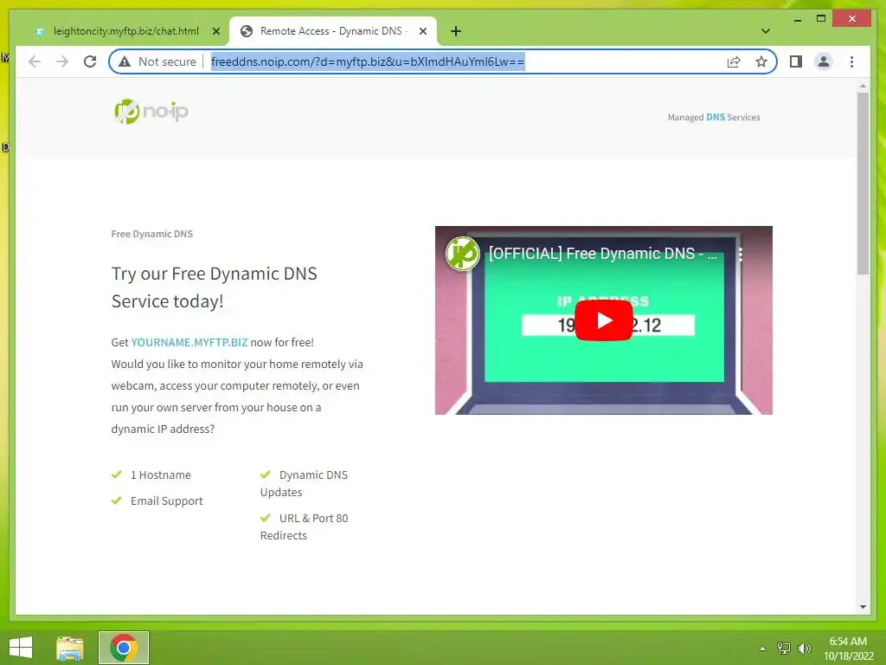Toggle Chrome side panel
886x665 pixels.
coord(796,61)
